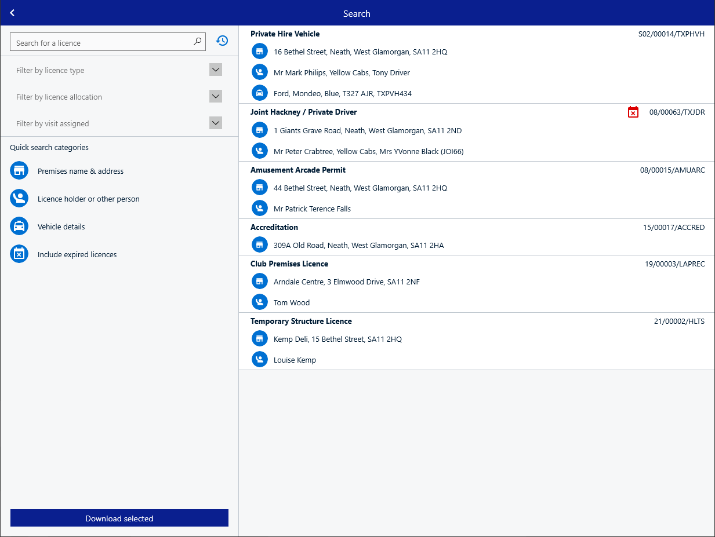Click the magnifier search icon
Image resolution: width=715 pixels, height=537 pixels.
pos(198,42)
